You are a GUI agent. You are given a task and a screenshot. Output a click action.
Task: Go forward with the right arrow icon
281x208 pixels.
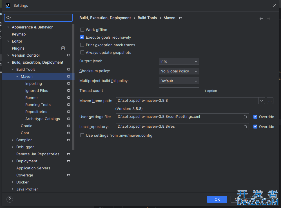(x=268, y=19)
